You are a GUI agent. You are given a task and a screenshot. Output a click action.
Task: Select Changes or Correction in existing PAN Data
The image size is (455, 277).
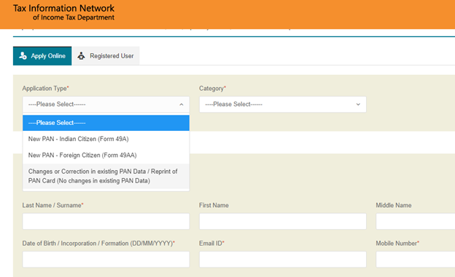click(106, 176)
